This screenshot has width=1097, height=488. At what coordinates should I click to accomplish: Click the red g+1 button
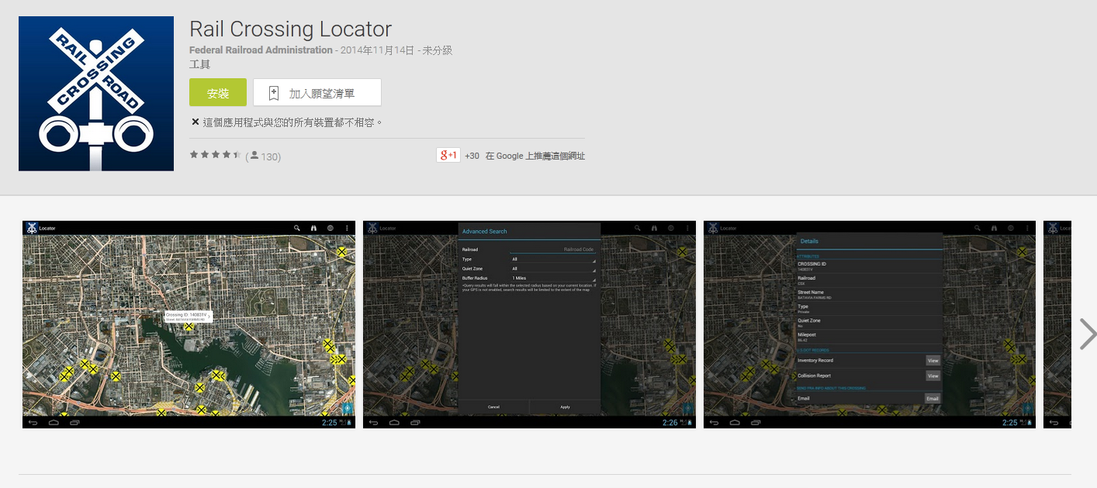tap(448, 155)
